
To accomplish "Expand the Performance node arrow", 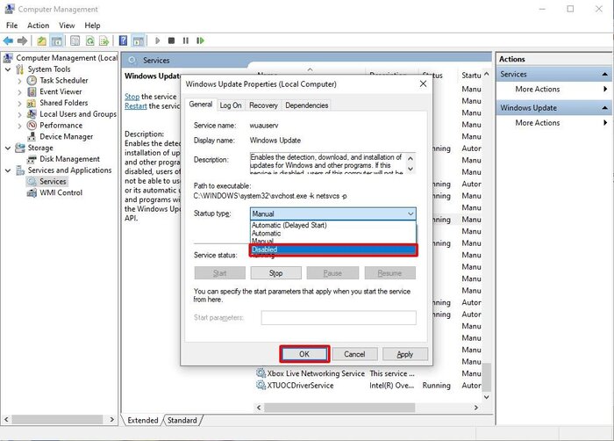I will [x=19, y=126].
